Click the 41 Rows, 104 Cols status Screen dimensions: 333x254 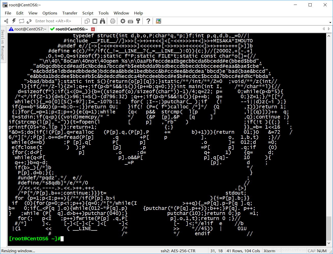(243, 251)
